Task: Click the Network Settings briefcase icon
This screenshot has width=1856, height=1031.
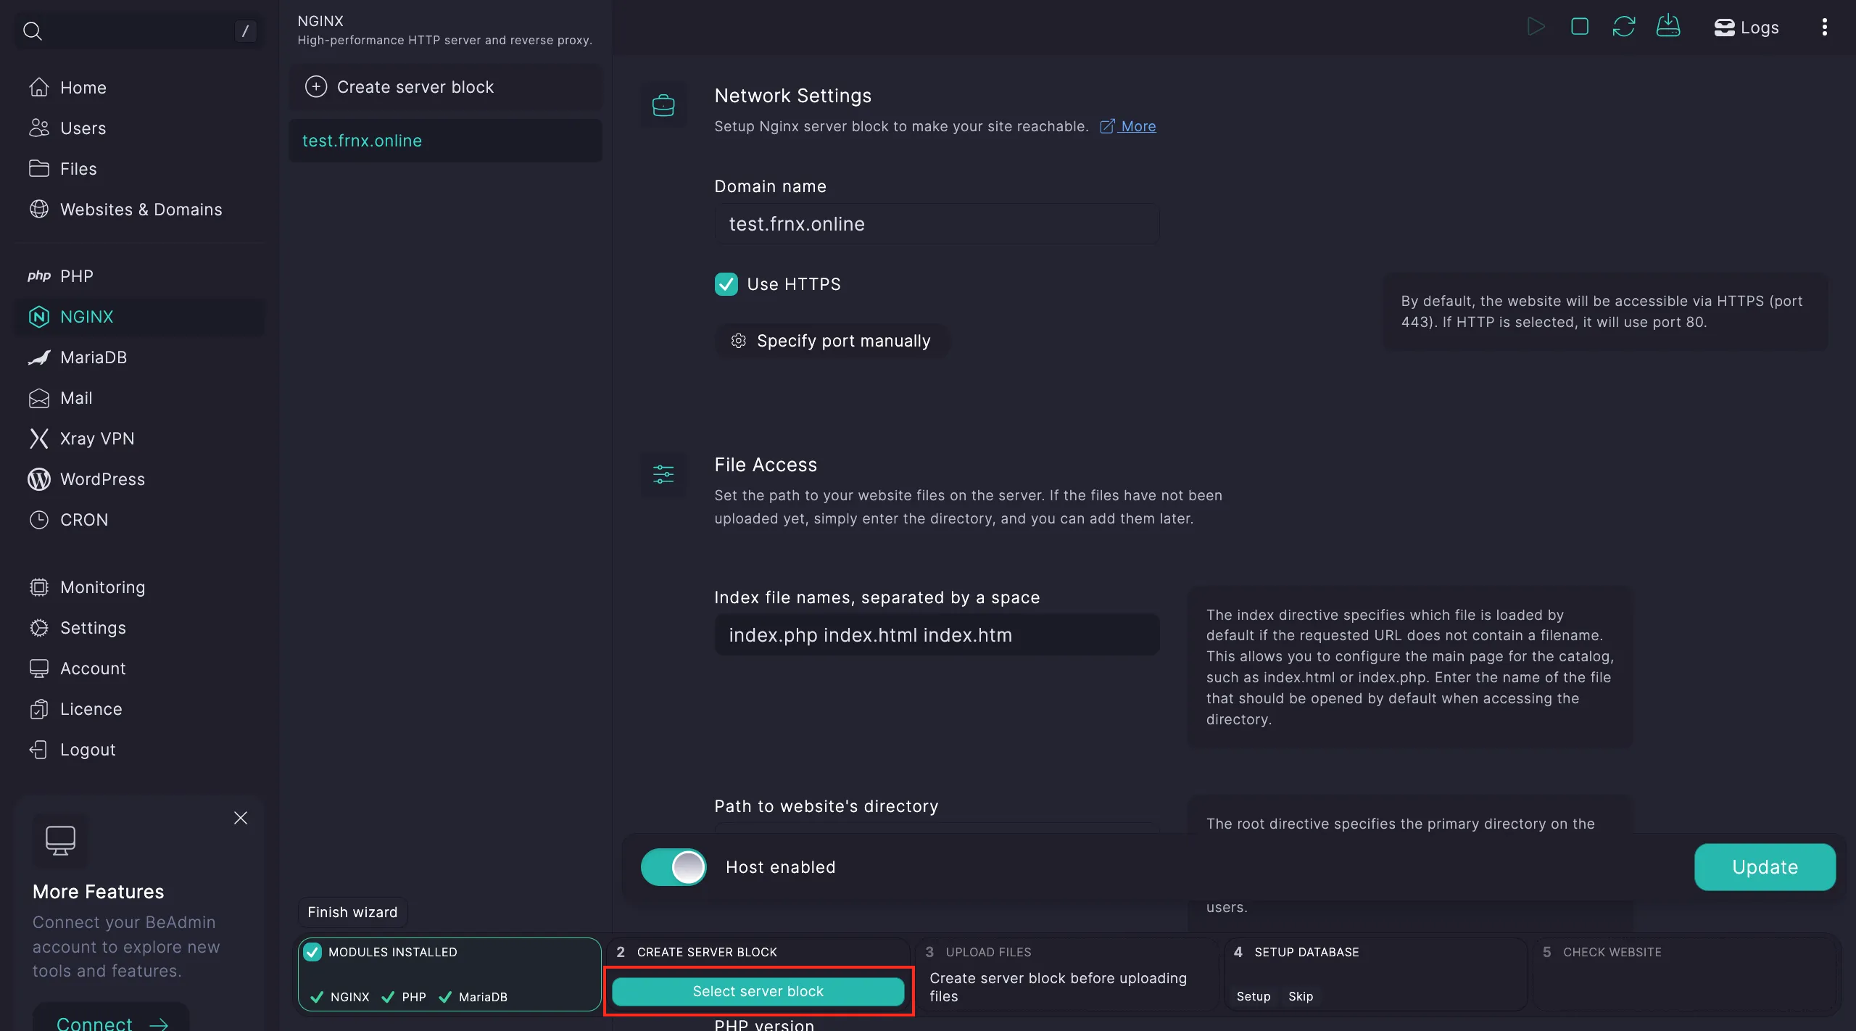Action: point(663,105)
